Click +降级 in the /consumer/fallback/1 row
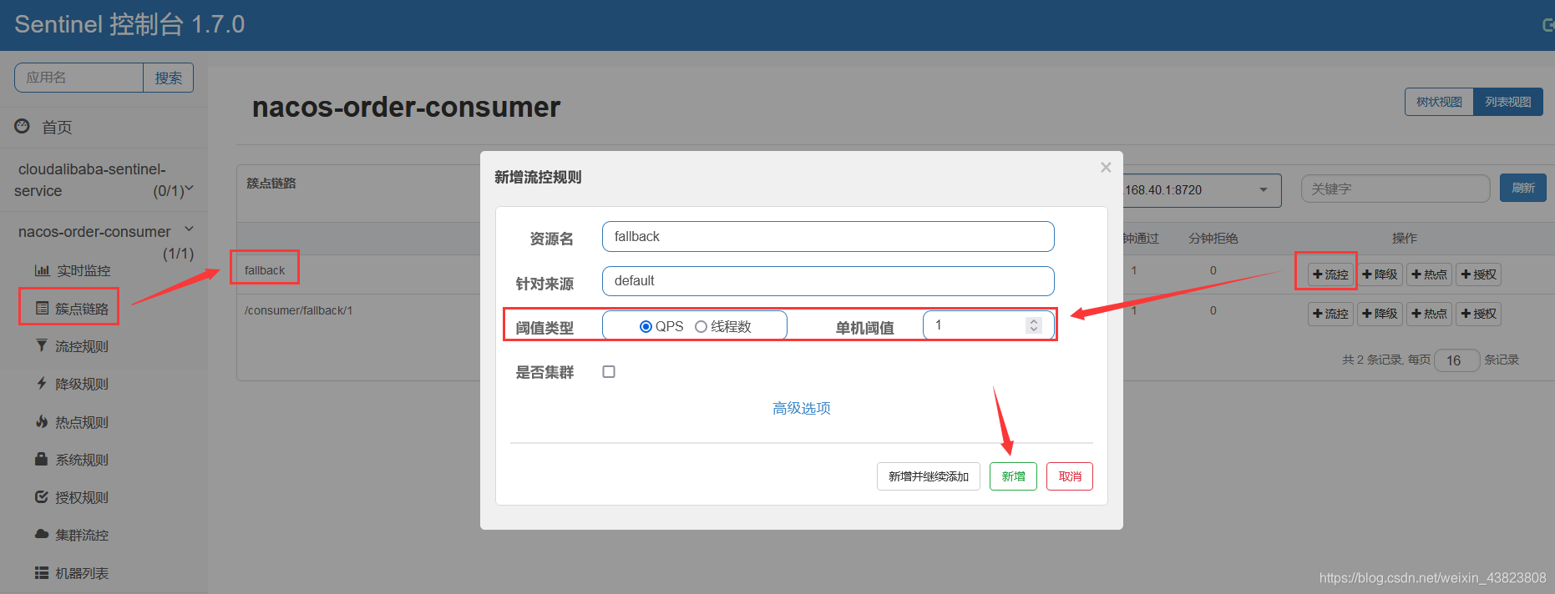 pyautogui.click(x=1380, y=314)
